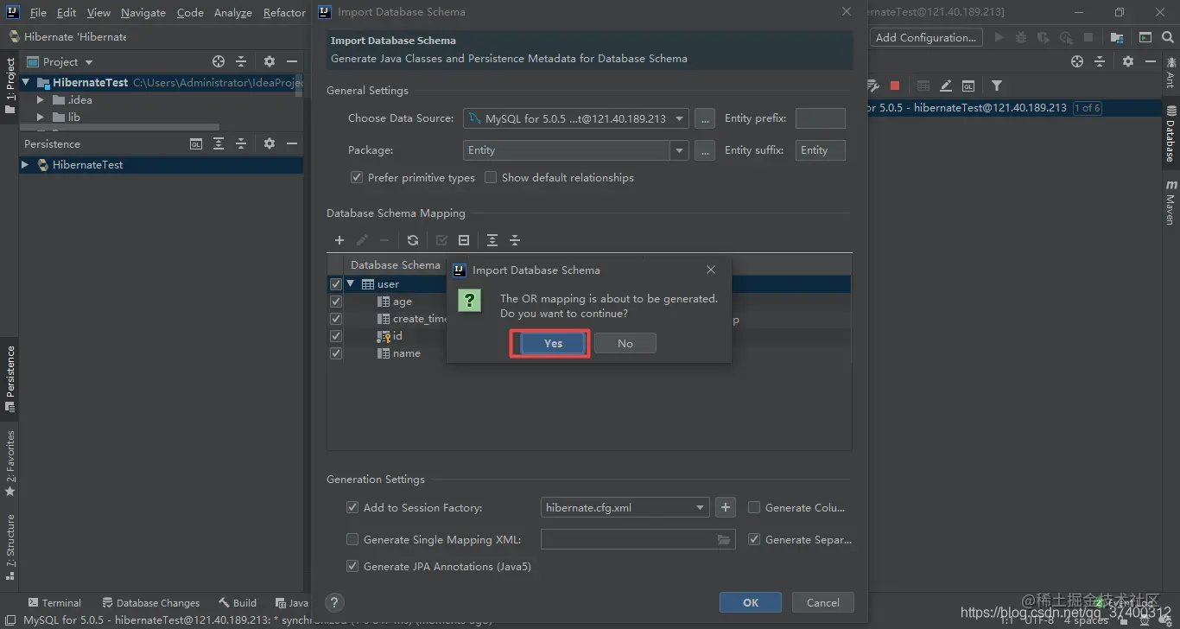Enable Generate Single Mapping XML checkbox
The height and width of the screenshot is (629, 1180).
click(352, 540)
